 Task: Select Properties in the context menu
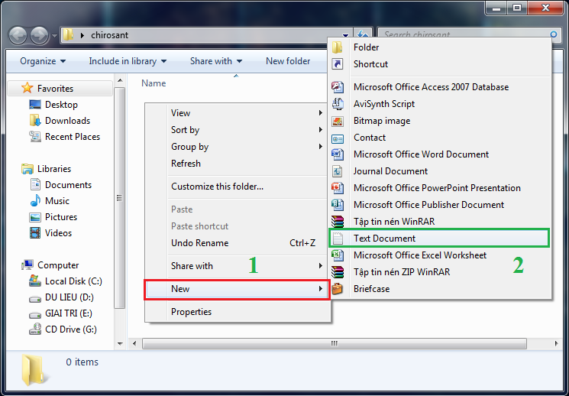click(191, 312)
